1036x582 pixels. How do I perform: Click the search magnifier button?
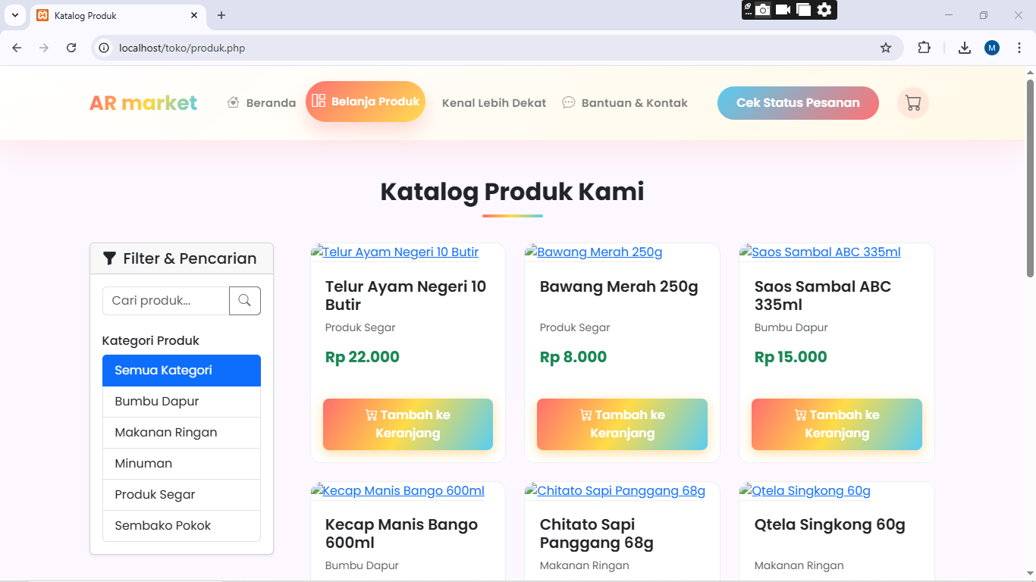pos(244,301)
